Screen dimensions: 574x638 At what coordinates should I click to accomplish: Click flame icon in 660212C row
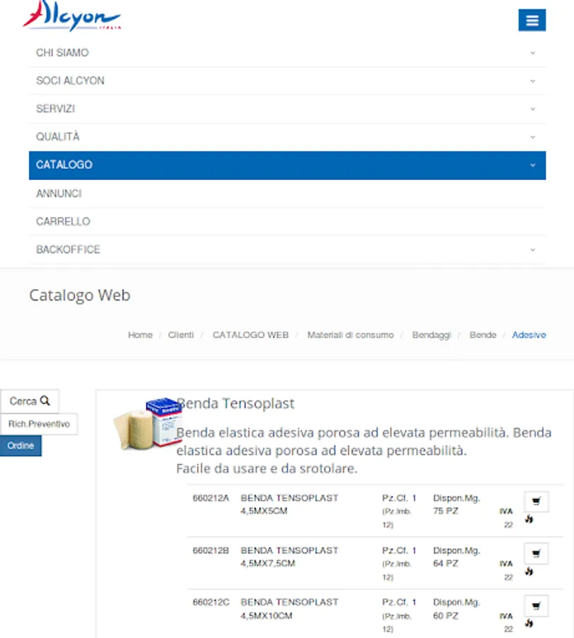(529, 623)
